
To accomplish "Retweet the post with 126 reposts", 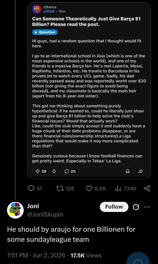I will 65,188.
